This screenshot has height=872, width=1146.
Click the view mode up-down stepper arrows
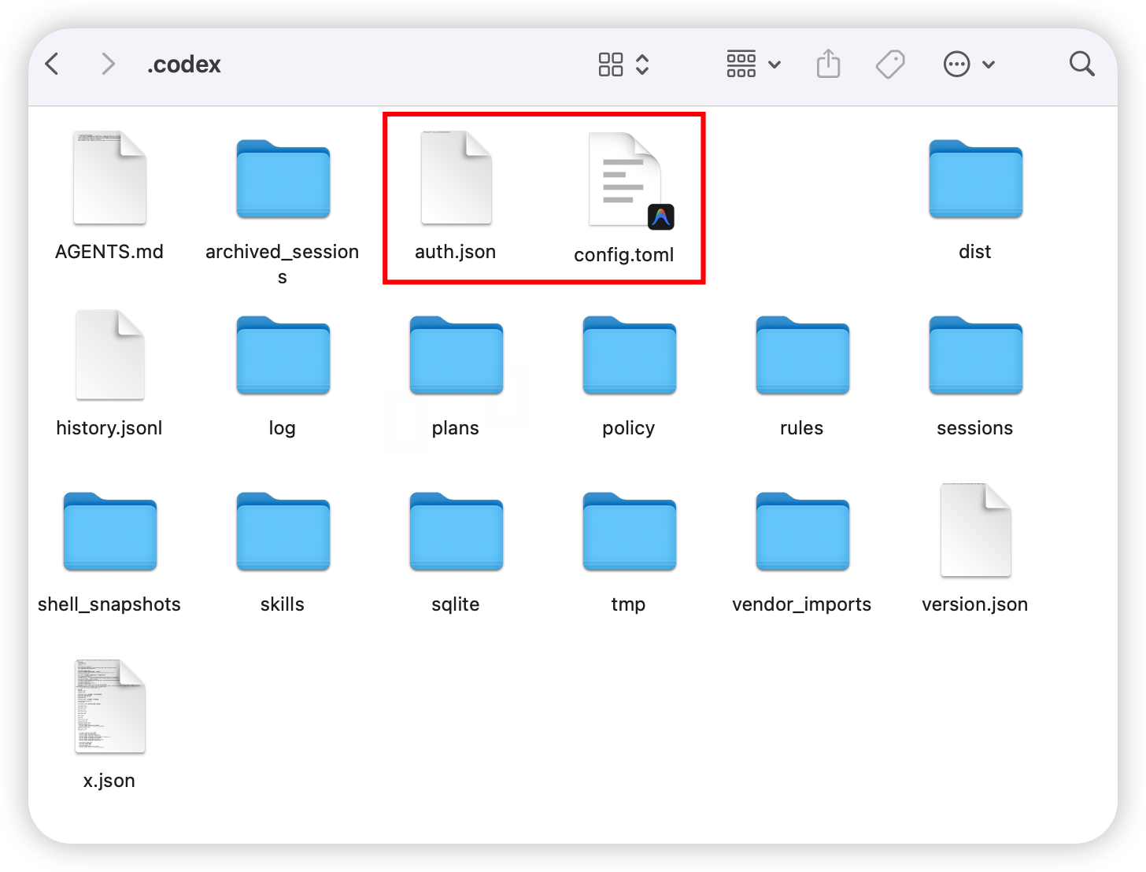(642, 64)
